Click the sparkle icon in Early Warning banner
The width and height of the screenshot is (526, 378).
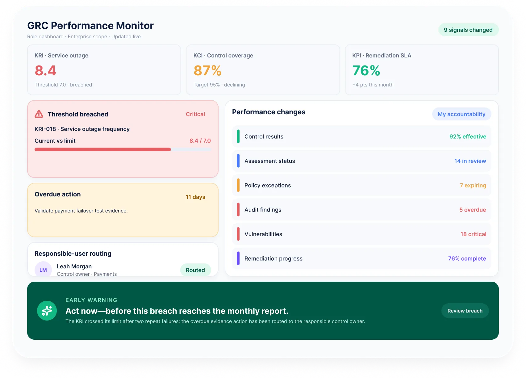pos(47,311)
